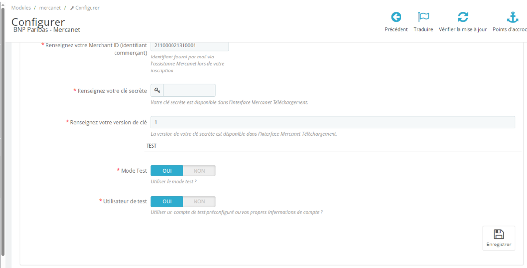Switch Mode Test to NON
Screen dimensions: 527x268
[199, 171]
